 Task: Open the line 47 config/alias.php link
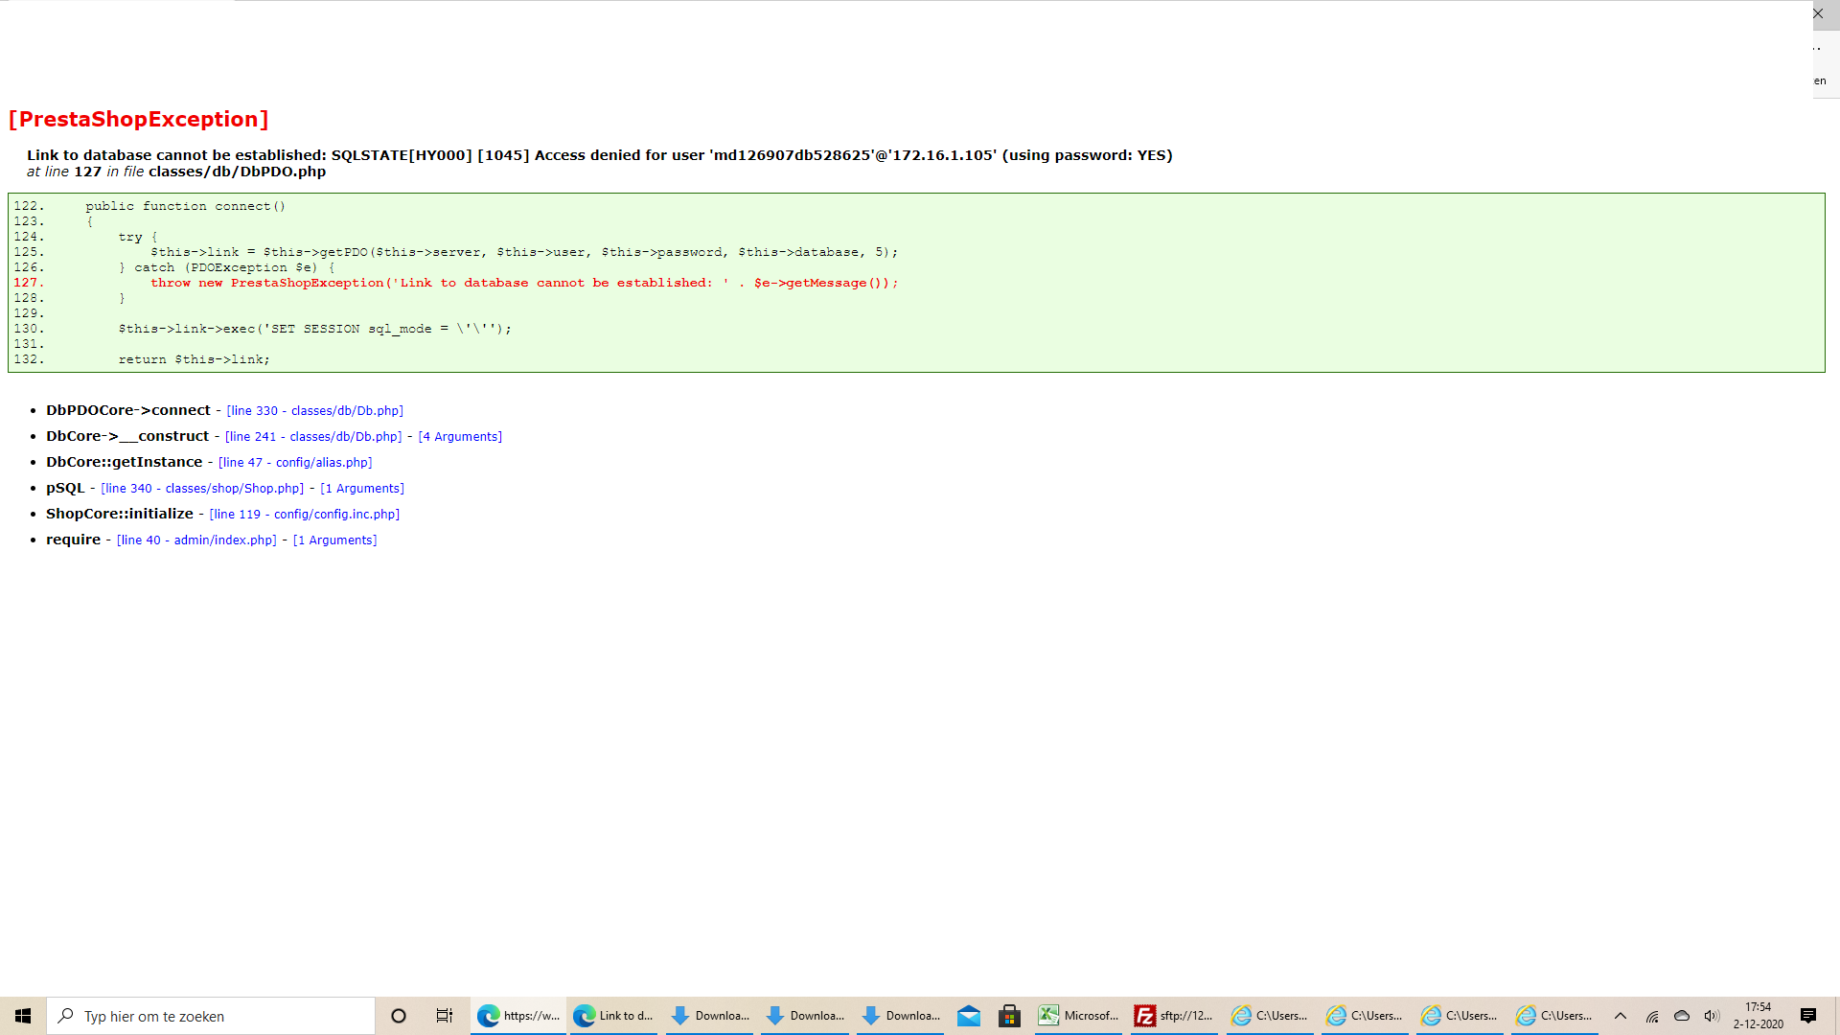(x=295, y=463)
